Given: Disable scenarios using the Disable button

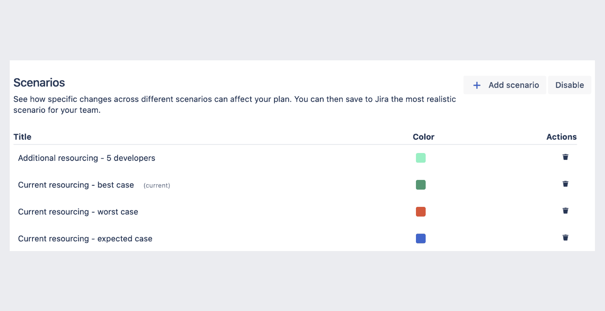Looking at the screenshot, I should pos(569,85).
